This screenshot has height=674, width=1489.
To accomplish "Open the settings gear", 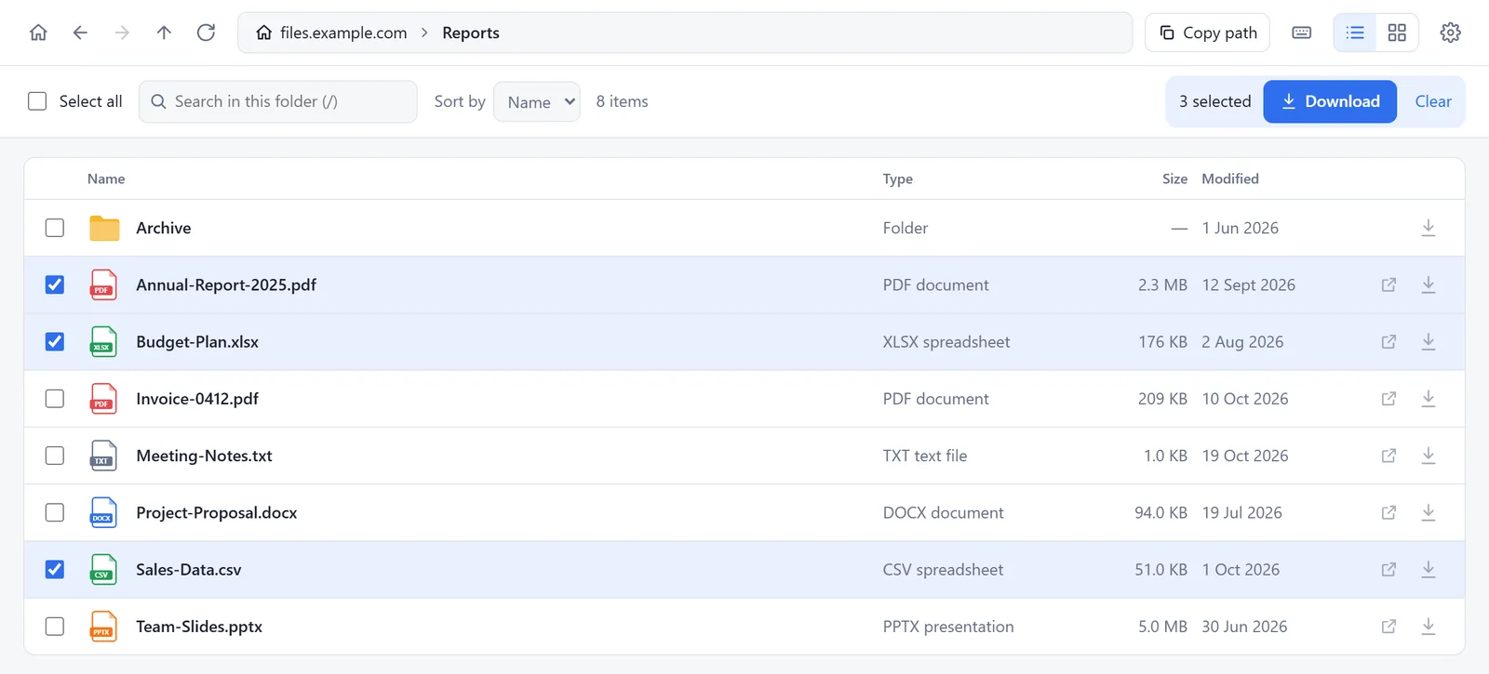I will pos(1450,33).
